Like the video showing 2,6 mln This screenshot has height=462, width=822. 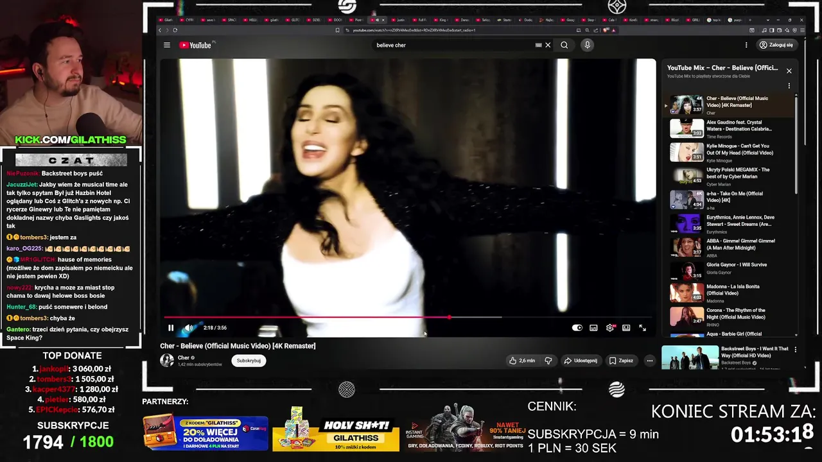pos(521,361)
